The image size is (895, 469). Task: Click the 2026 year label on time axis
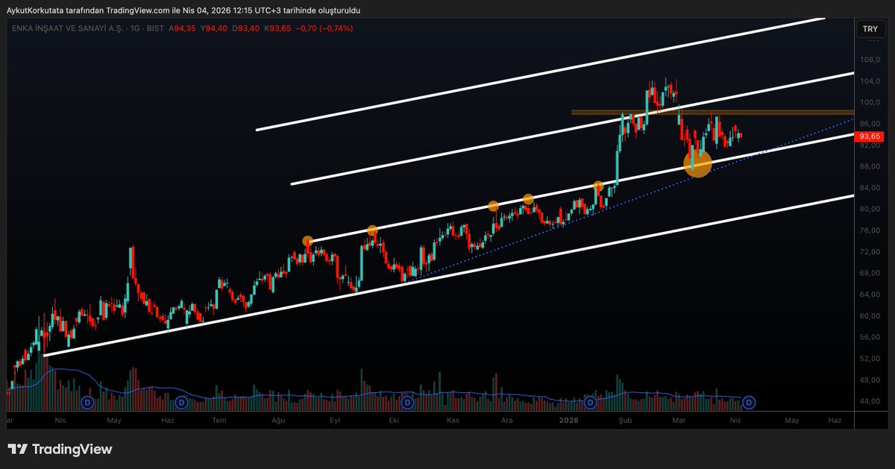coord(569,421)
